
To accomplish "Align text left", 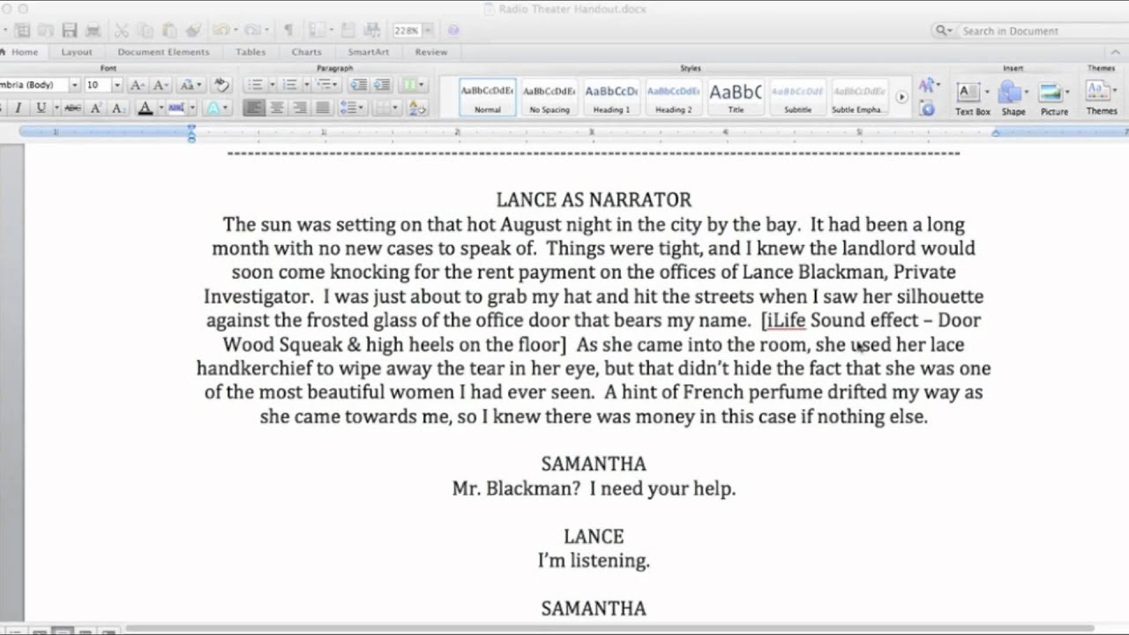I will point(254,108).
